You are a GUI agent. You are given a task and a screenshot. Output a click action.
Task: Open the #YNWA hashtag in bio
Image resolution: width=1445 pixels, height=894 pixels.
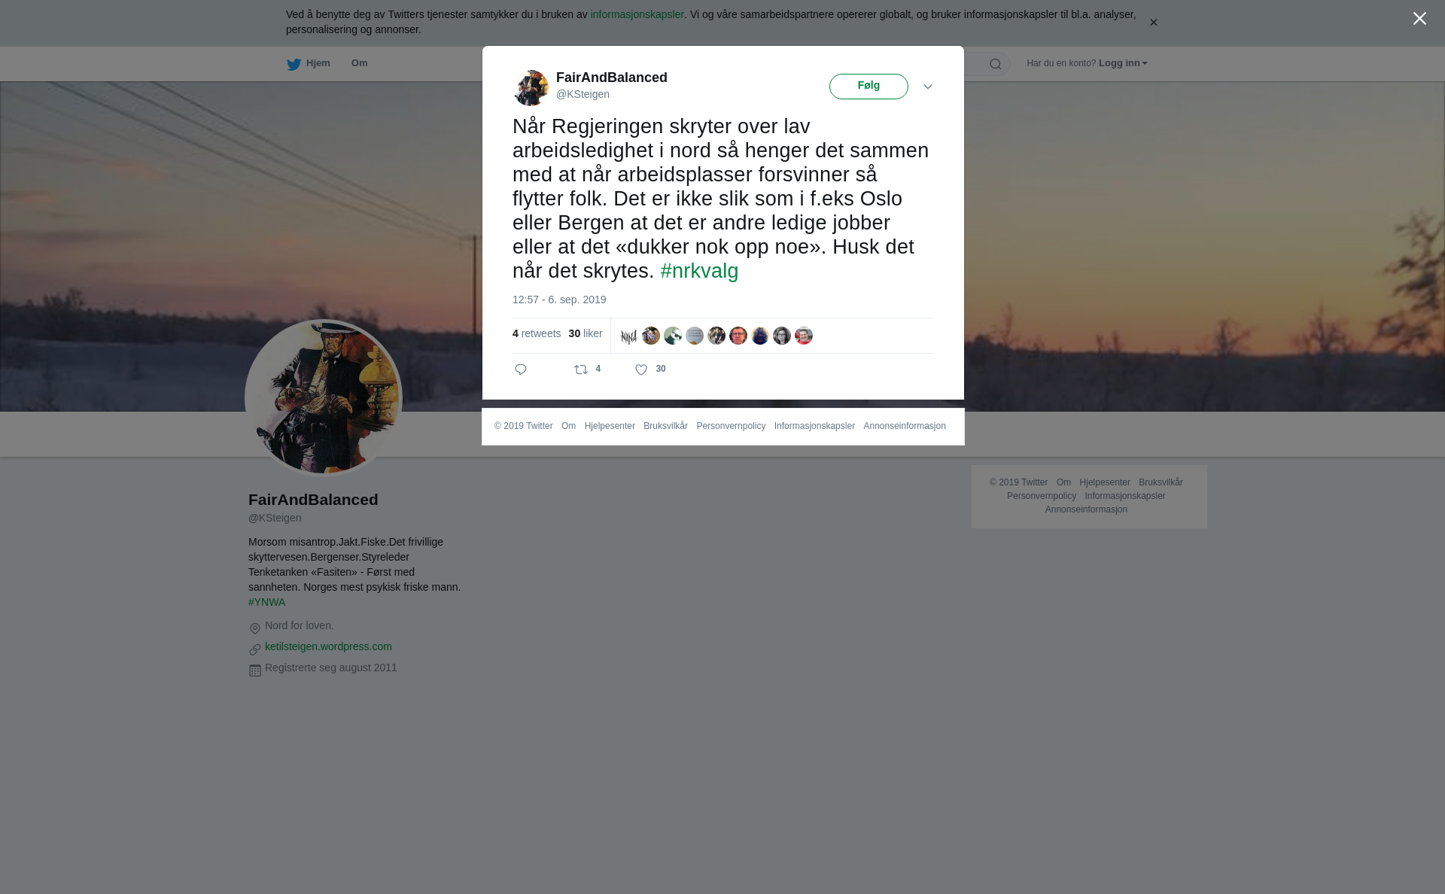click(266, 602)
